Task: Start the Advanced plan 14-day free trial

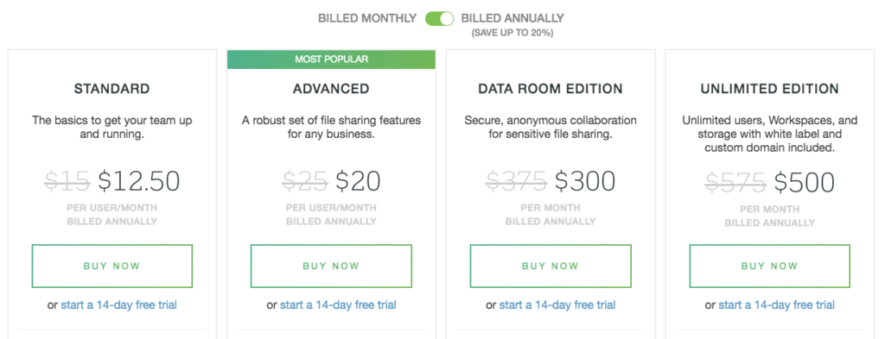Action: coord(338,305)
